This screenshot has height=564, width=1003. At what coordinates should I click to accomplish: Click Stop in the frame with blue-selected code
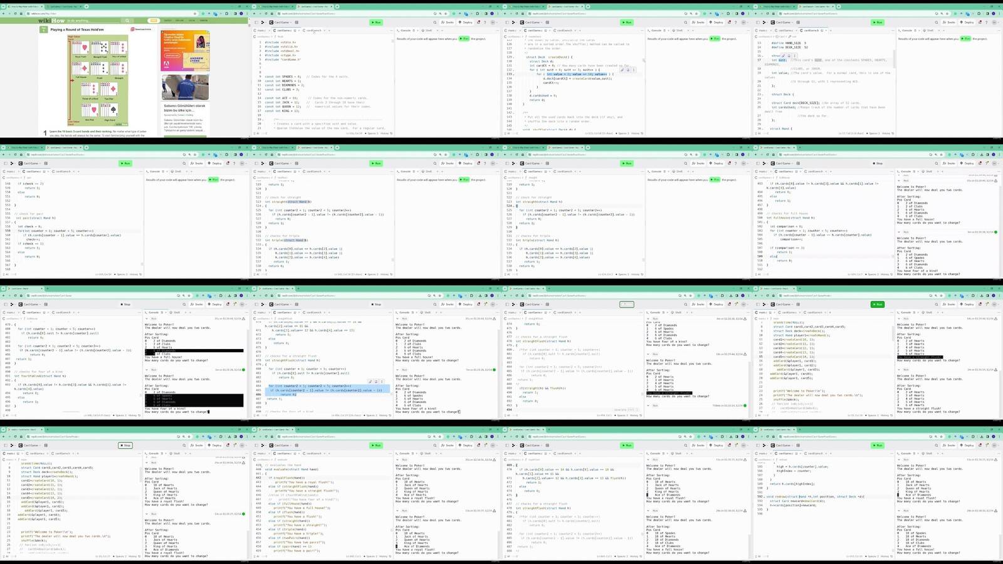click(377, 305)
